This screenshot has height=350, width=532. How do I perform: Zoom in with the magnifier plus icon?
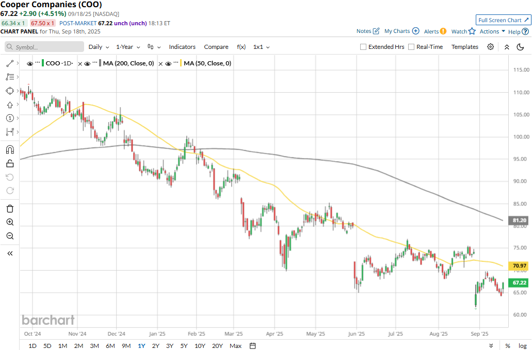[x=10, y=222]
